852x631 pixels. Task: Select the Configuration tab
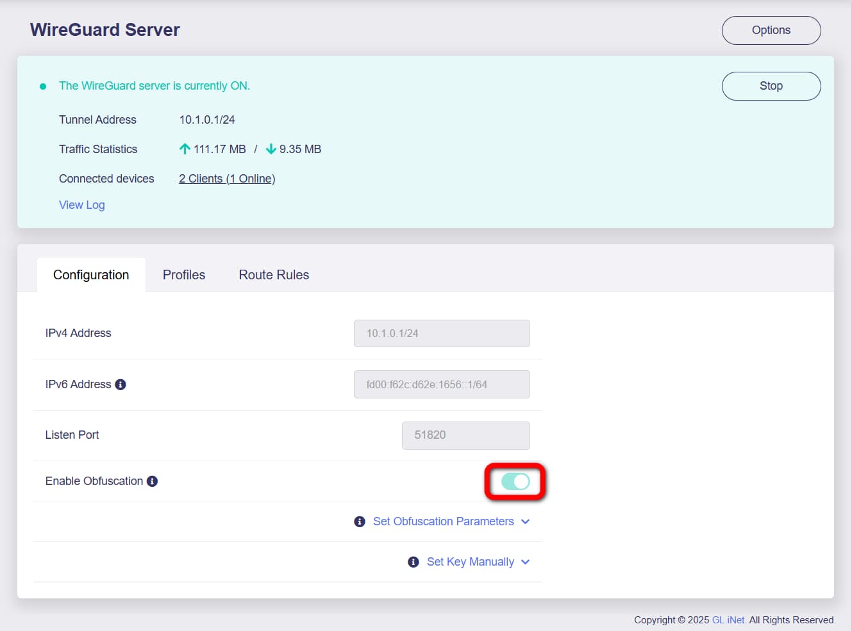91,275
